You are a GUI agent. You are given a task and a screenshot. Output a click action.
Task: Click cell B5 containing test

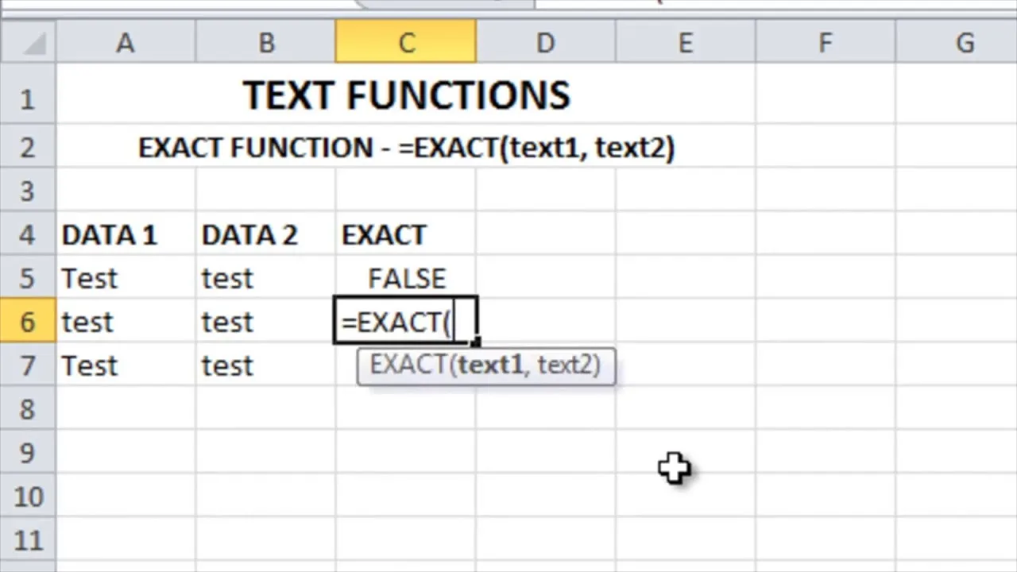click(265, 278)
